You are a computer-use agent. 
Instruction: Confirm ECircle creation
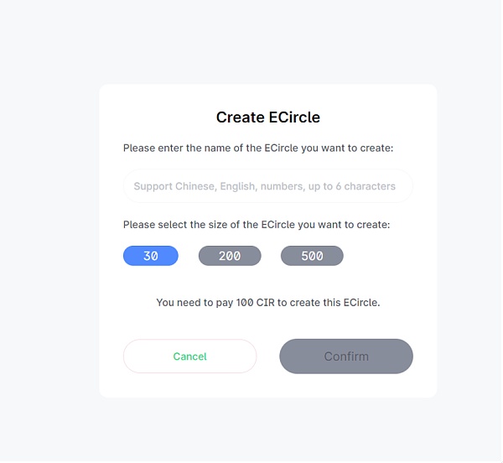[x=347, y=357]
